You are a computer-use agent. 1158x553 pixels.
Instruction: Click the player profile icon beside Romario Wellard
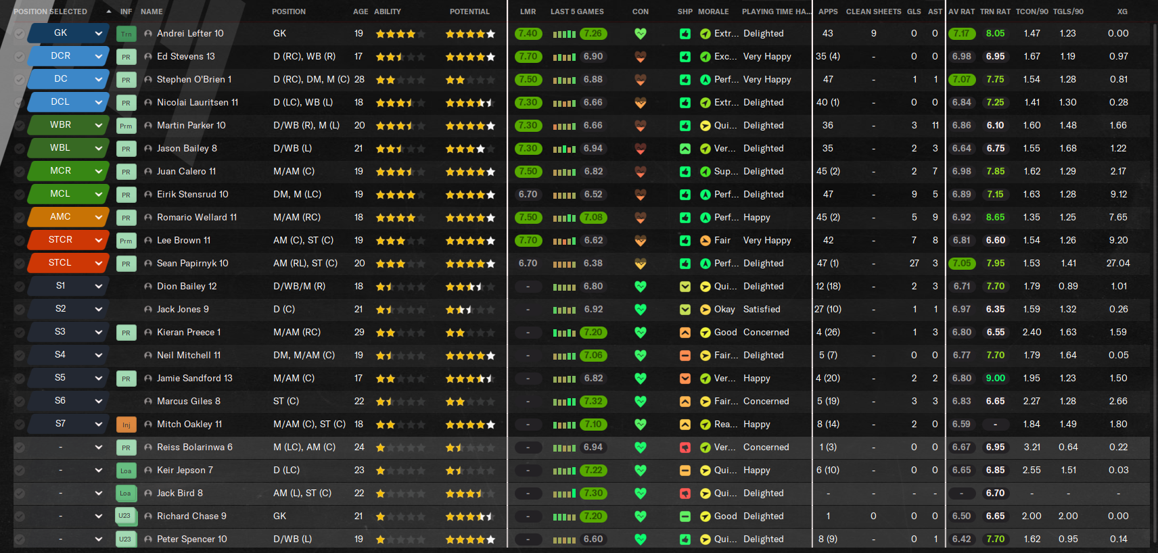[148, 218]
